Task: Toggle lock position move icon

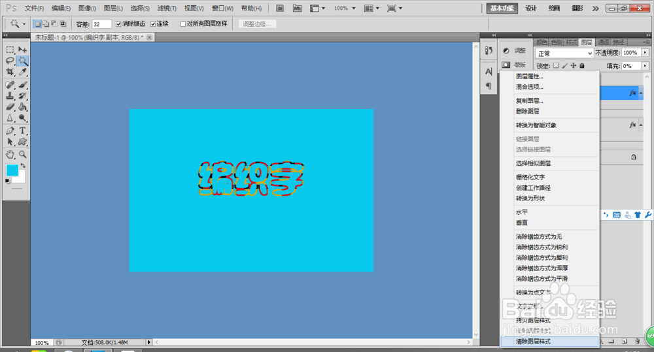Action: pyautogui.click(x=574, y=66)
